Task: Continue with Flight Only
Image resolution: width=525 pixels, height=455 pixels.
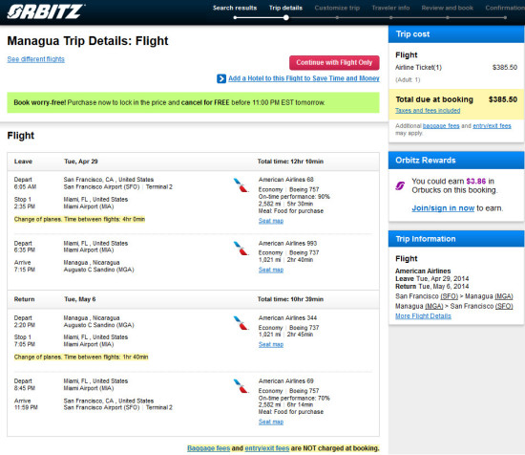Action: [334, 63]
